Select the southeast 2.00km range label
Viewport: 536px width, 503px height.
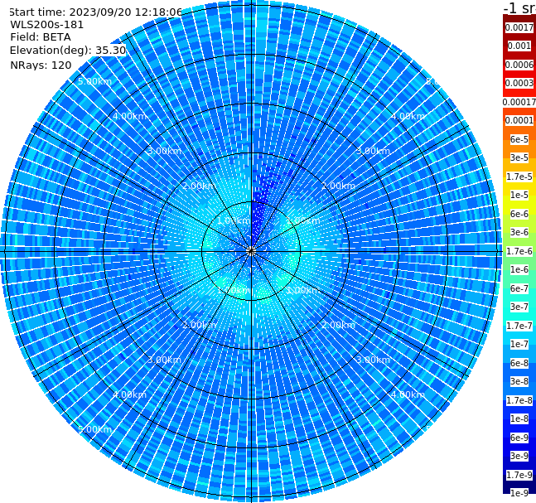338,325
